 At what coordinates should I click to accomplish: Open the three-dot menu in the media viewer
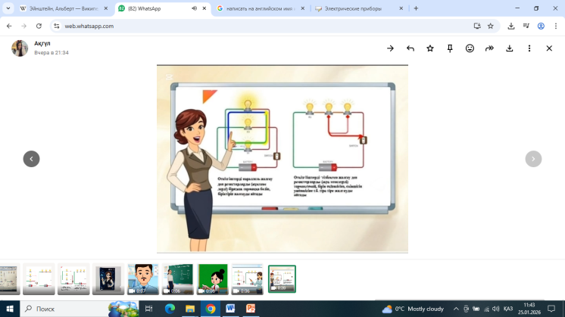pos(529,48)
